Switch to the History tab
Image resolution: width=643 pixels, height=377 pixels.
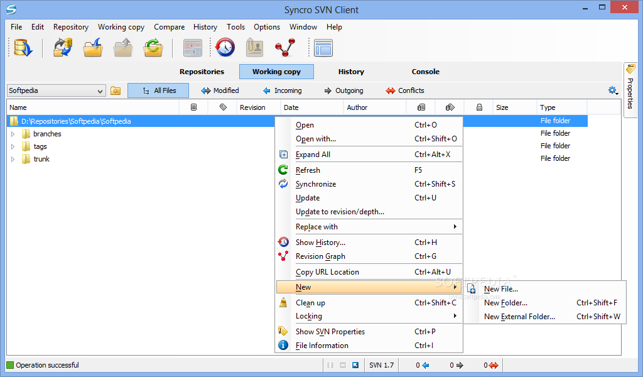(x=351, y=72)
